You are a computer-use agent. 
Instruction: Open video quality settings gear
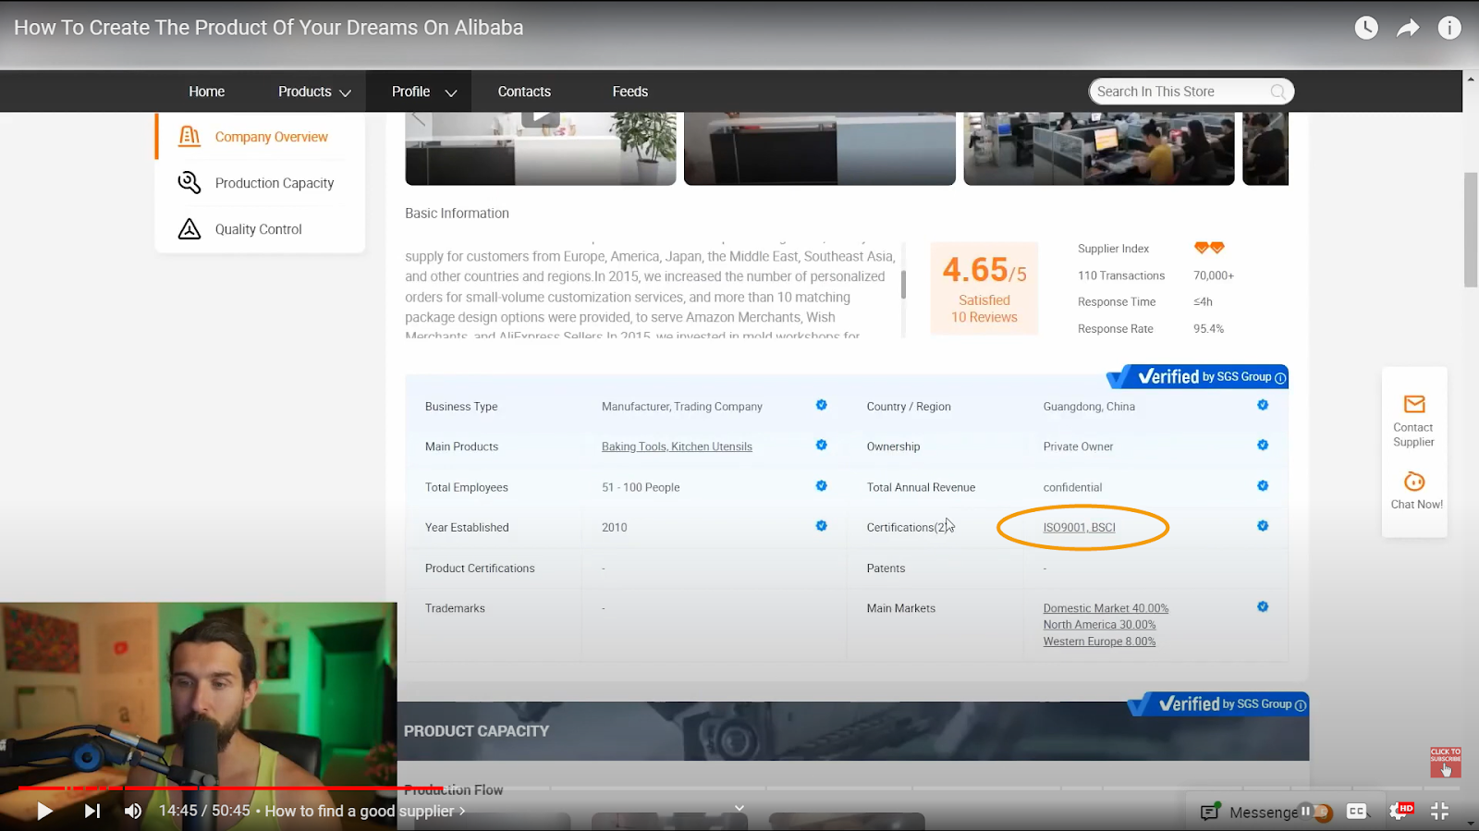point(1400,811)
